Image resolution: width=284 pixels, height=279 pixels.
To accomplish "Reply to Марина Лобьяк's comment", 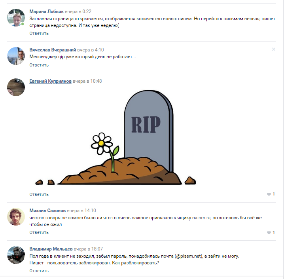I will 39,34.
